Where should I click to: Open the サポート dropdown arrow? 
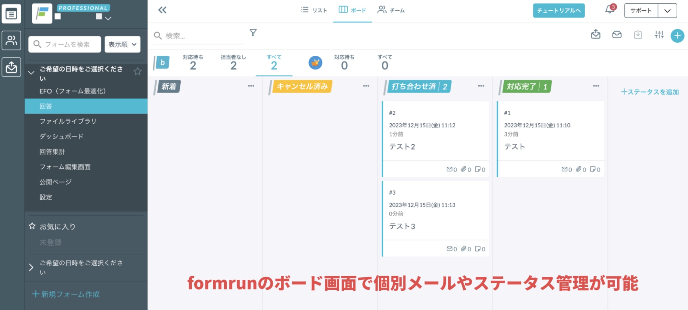tap(667, 11)
